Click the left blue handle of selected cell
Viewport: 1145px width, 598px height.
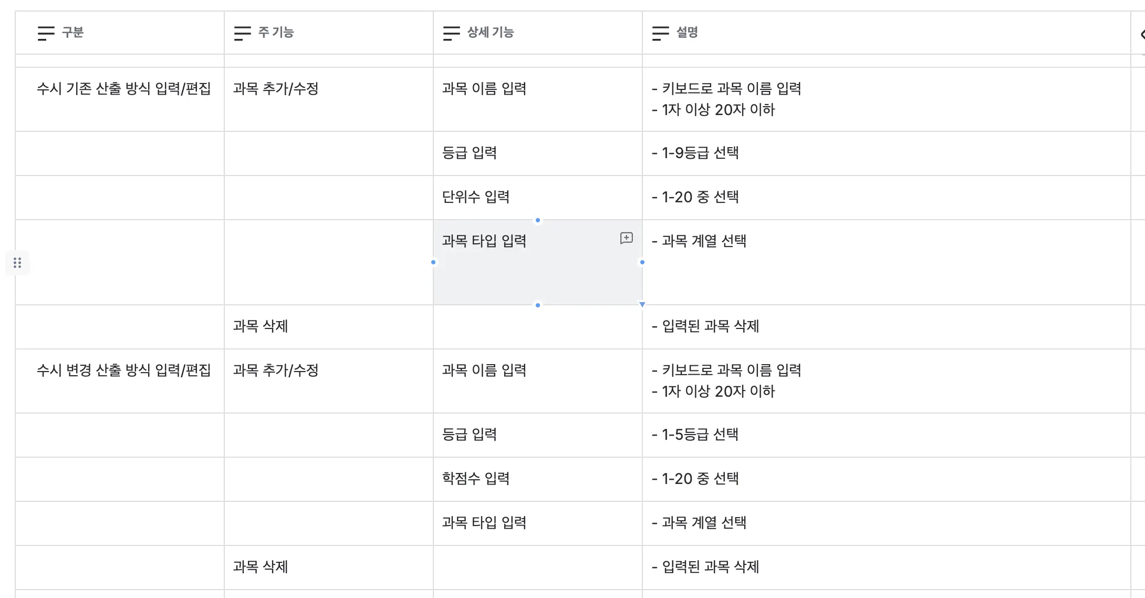click(433, 262)
